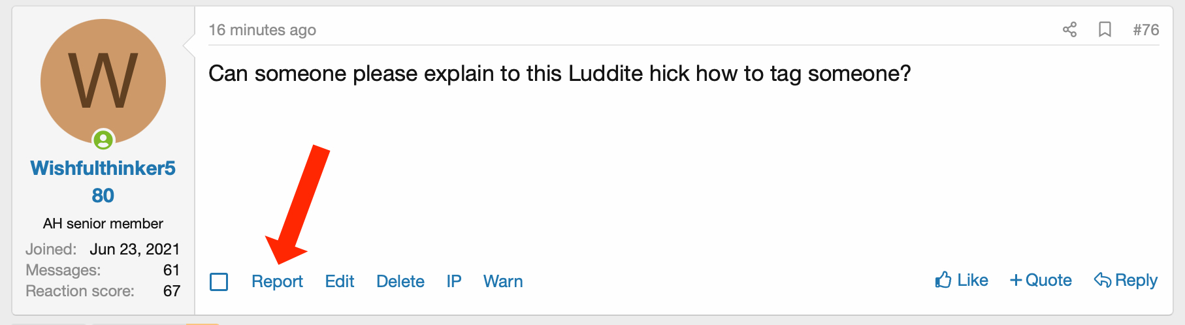This screenshot has width=1185, height=325.
Task: Click the Reaction score value 67
Action: coord(171,291)
